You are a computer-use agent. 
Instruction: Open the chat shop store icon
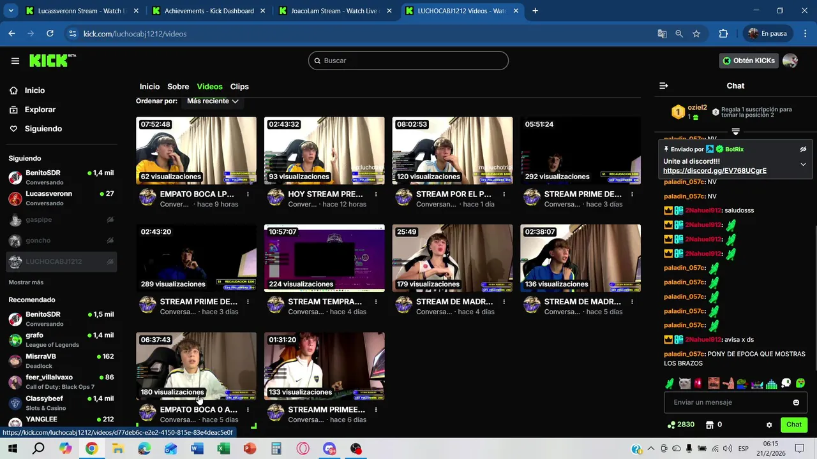[x=709, y=425]
